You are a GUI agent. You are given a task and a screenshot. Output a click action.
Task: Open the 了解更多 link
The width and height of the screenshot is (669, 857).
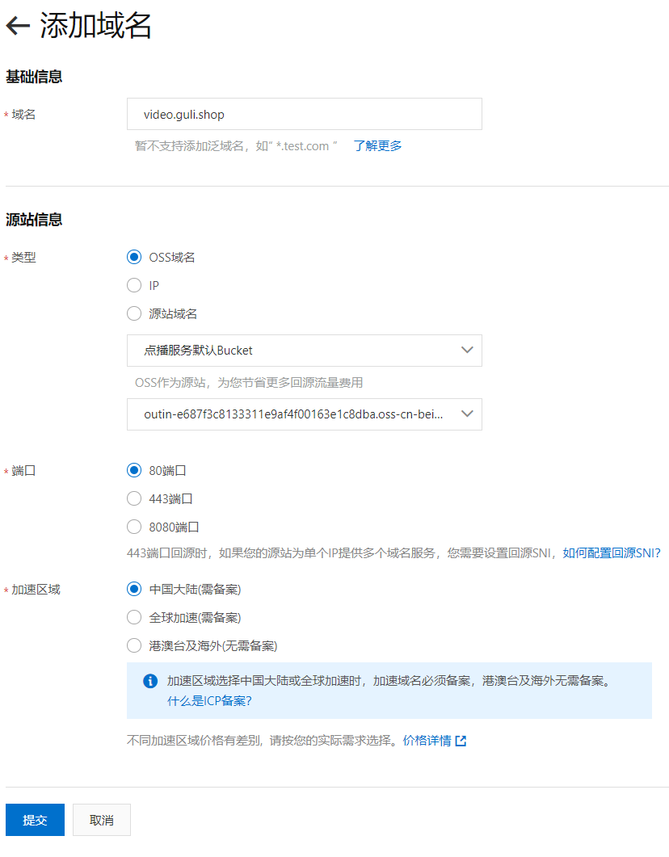point(377,146)
